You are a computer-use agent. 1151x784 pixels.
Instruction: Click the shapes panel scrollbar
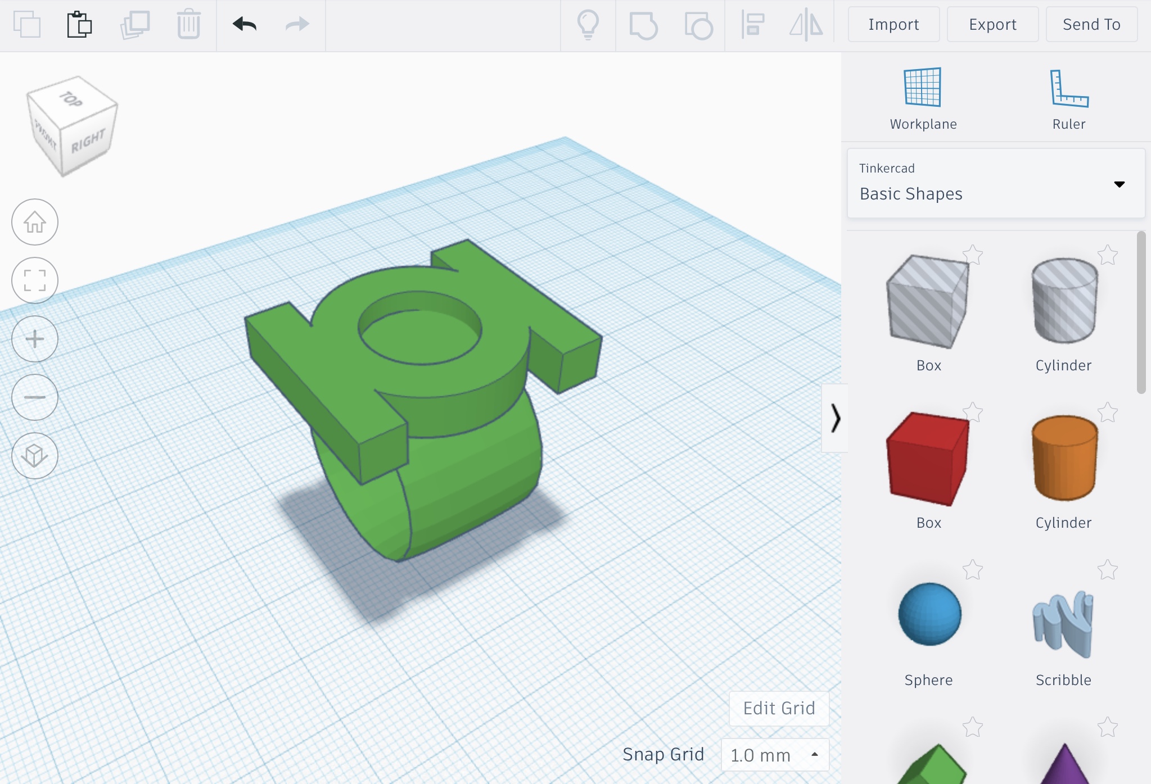pos(1141,312)
